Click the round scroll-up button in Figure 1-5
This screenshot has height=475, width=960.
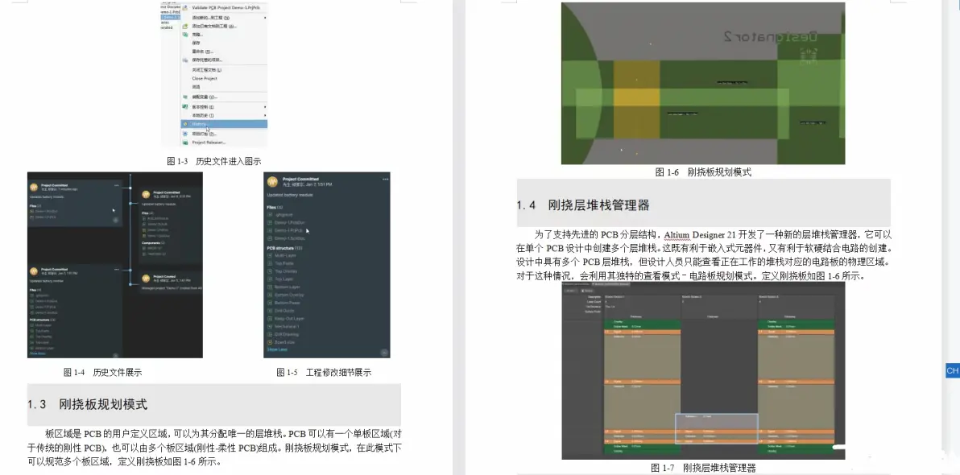click(x=384, y=352)
